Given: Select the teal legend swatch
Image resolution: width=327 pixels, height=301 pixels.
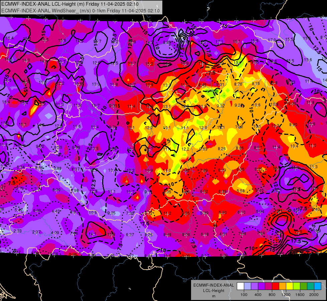Looking at the screenshot, I should (x=311, y=286).
